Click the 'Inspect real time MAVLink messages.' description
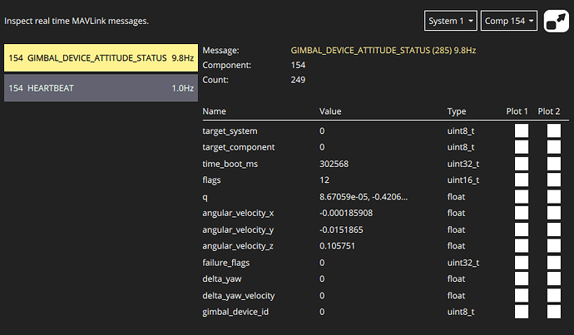Viewport: 574px width, 335px height. 77,22
